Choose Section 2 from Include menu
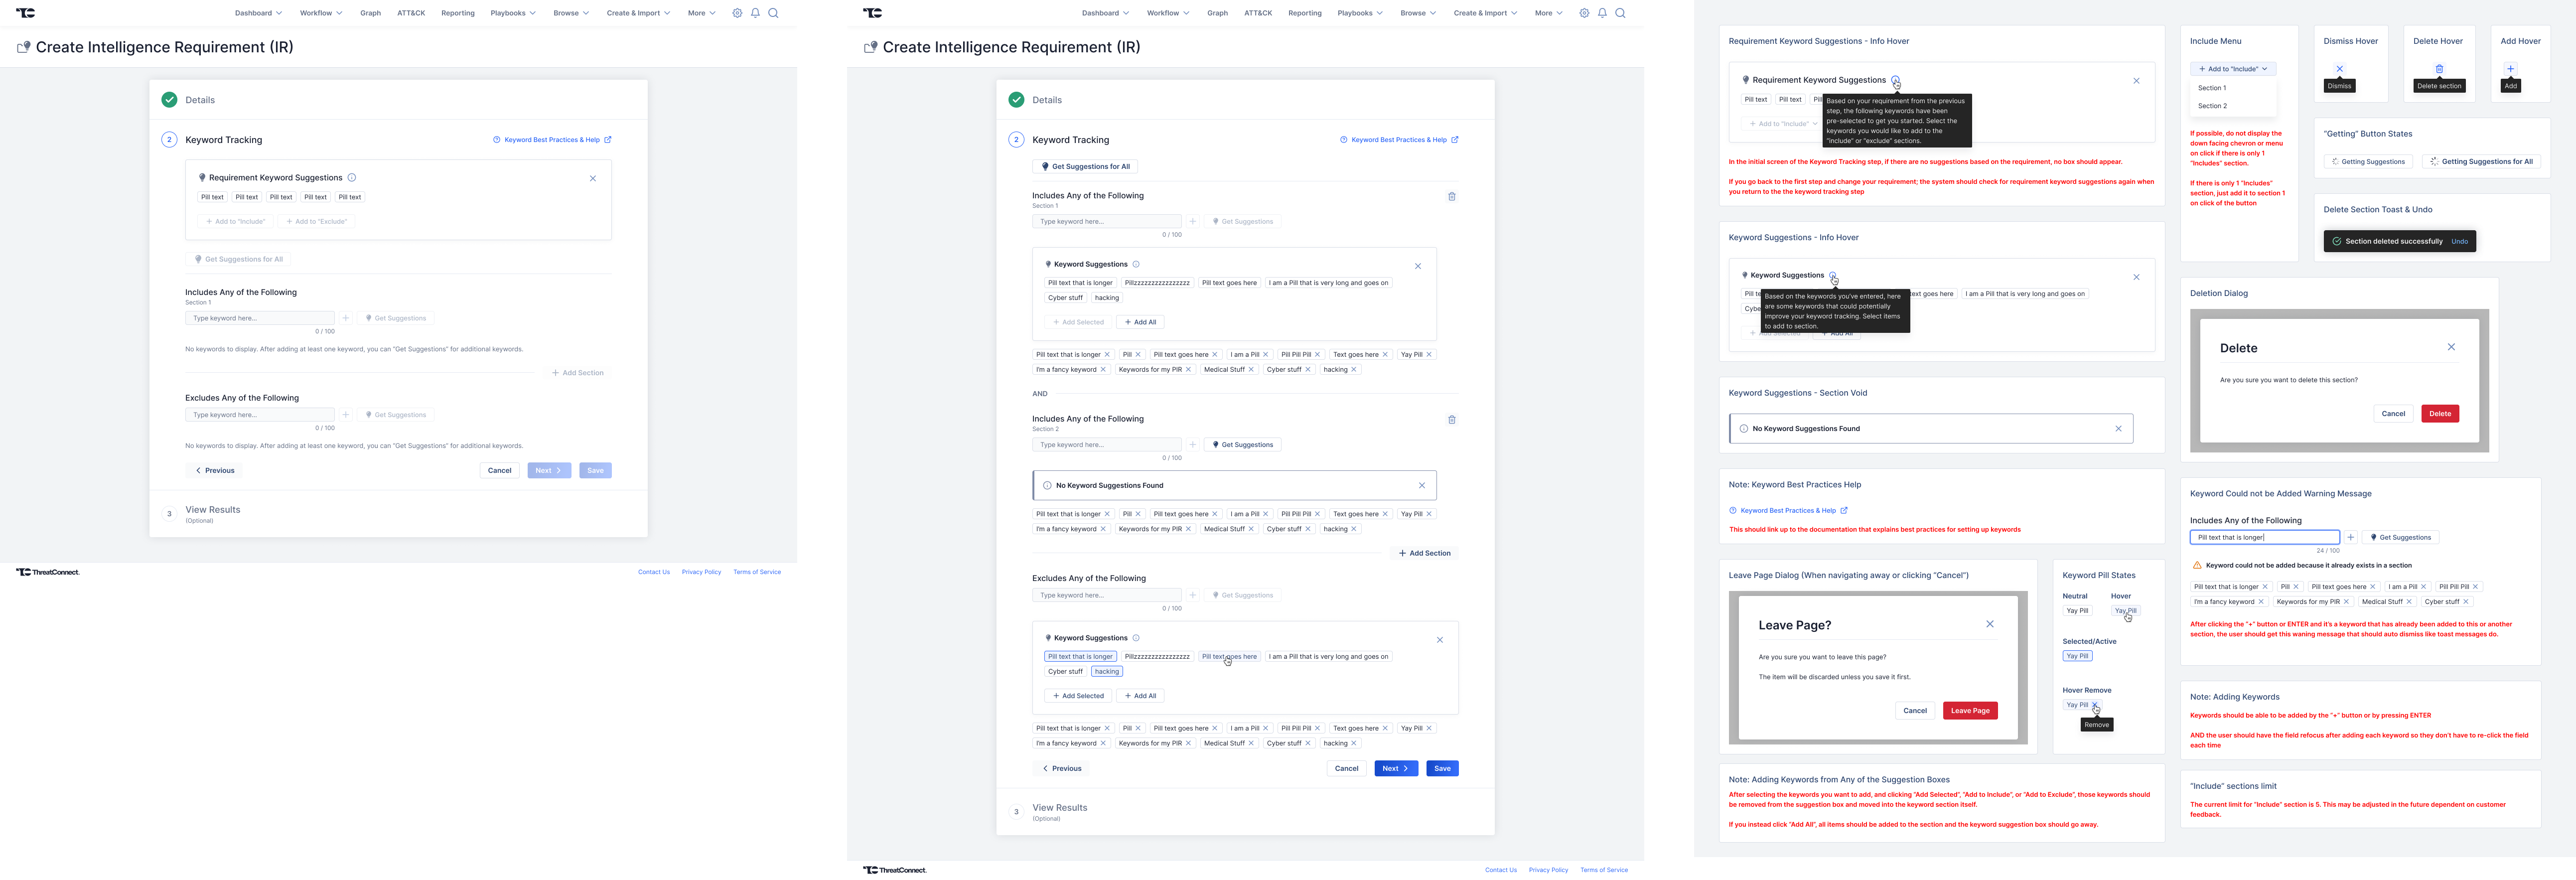This screenshot has height=880, width=2576. (2212, 106)
